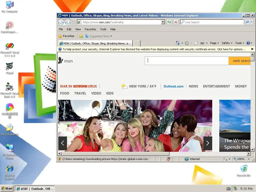
Task: Open the Tools command bar menu
Action: coord(239,43)
